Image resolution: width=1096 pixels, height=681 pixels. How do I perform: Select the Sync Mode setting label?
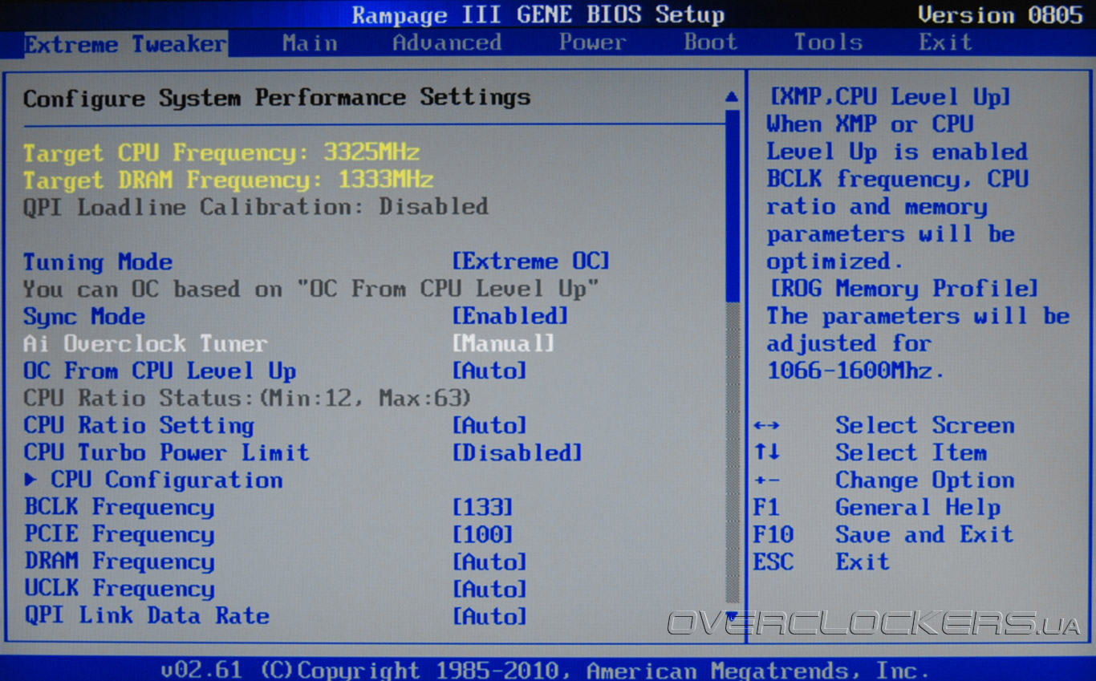point(84,316)
